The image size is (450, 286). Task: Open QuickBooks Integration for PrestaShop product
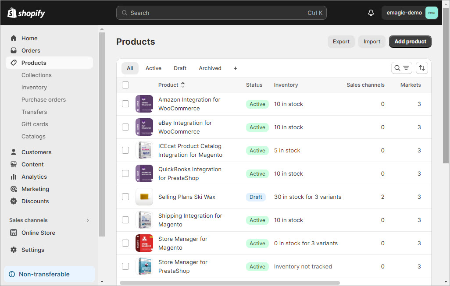[190, 174]
